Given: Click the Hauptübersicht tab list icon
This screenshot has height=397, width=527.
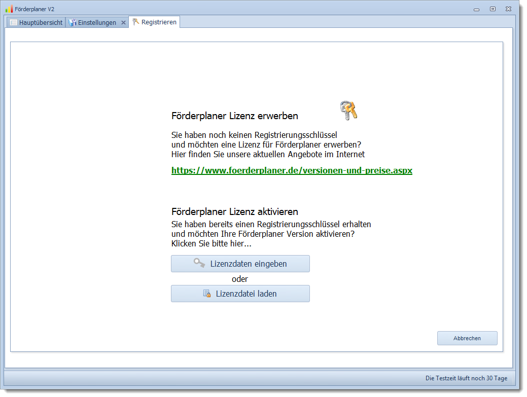Looking at the screenshot, I should 14,22.
